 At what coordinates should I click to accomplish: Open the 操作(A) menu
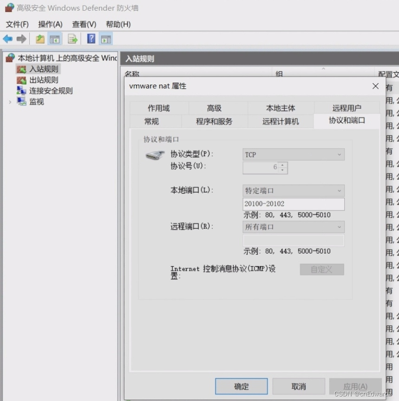coord(50,24)
